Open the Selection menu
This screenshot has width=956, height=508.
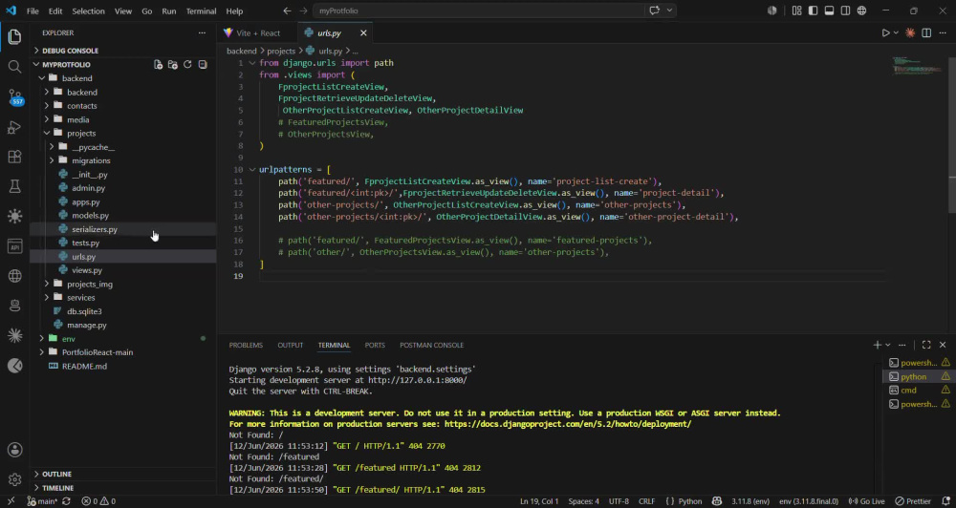[x=88, y=11]
